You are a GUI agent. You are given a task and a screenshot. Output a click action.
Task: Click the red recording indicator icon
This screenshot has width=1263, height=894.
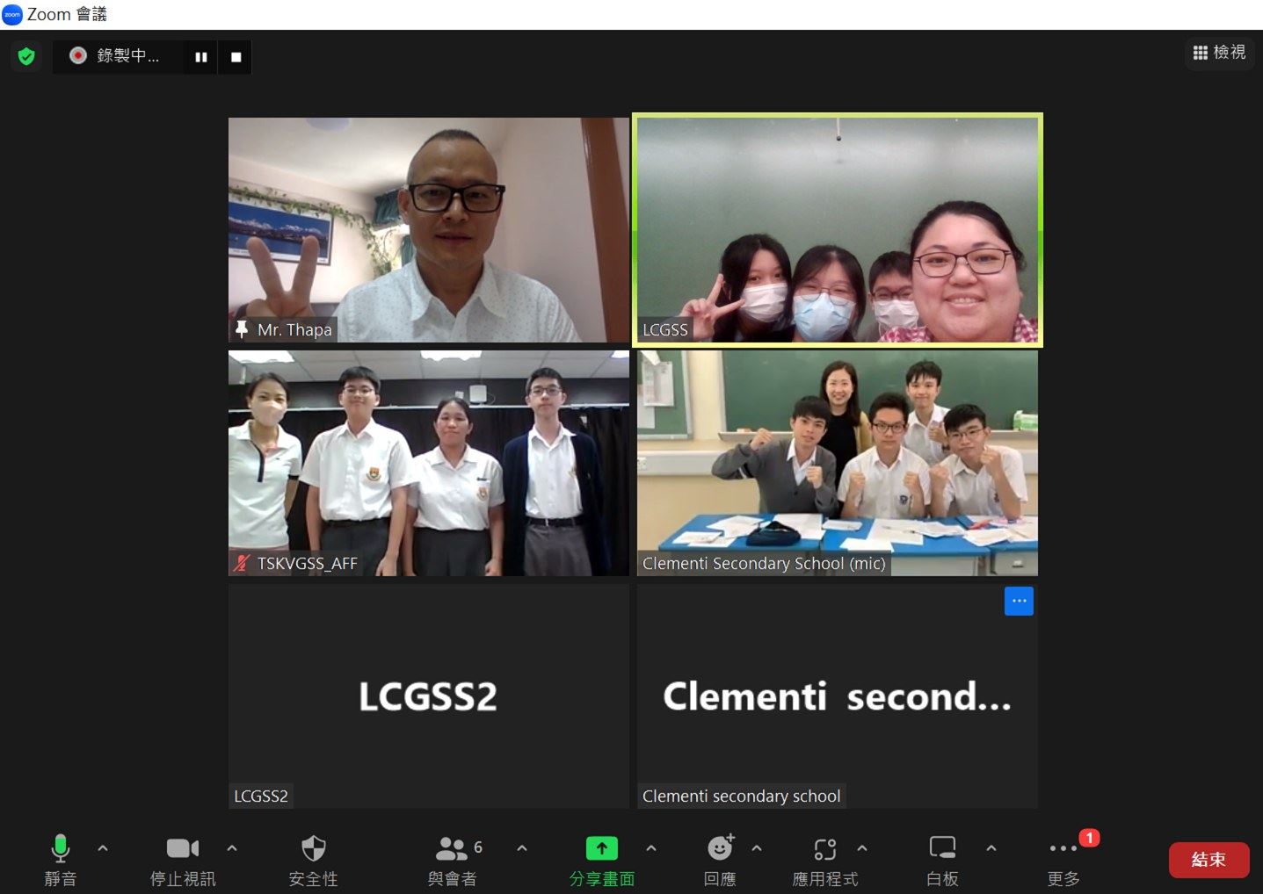pyautogui.click(x=78, y=55)
